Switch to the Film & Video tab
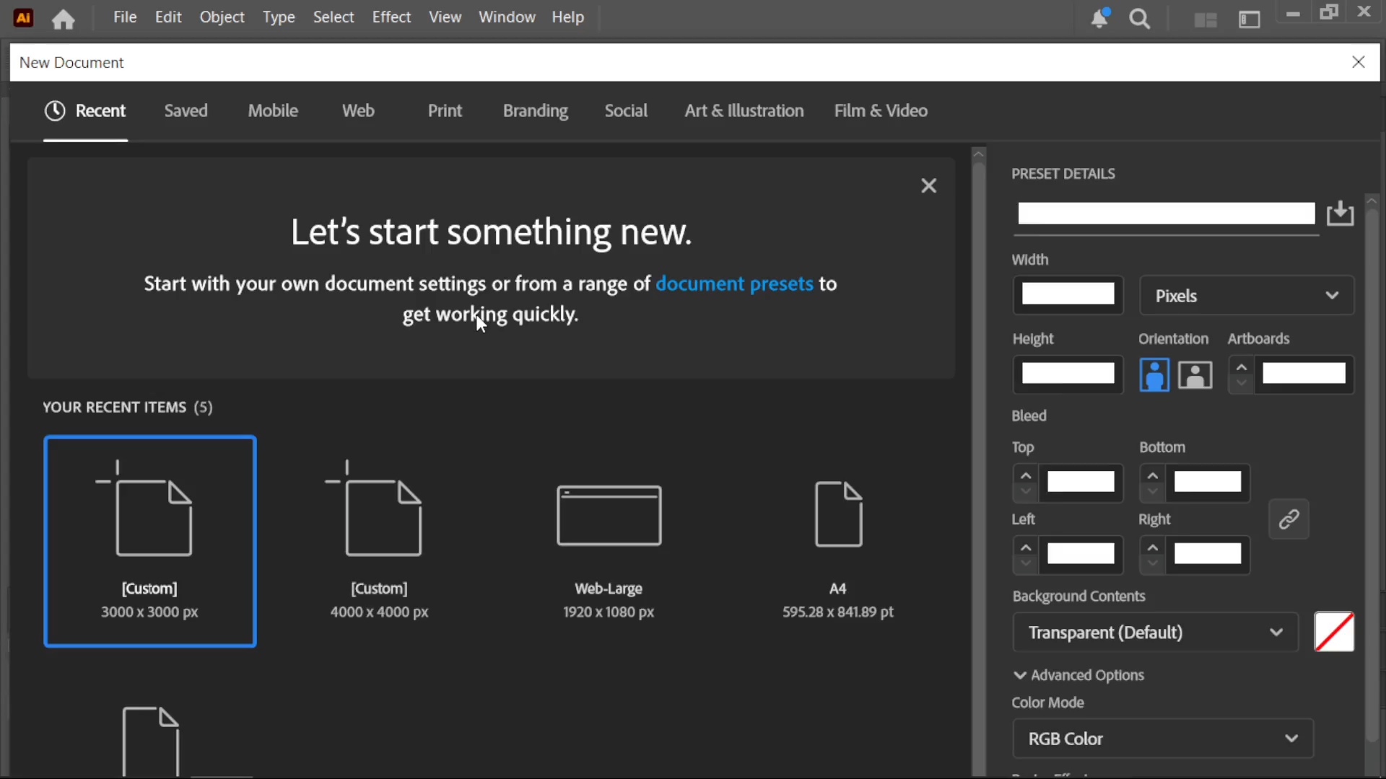 881,111
